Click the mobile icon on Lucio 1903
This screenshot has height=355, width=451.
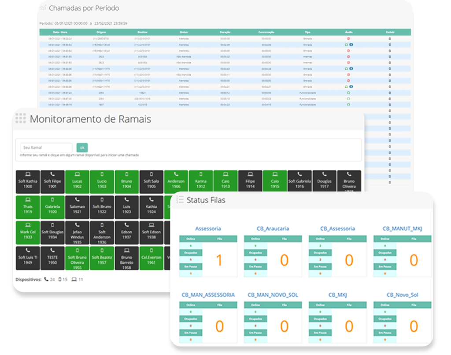pyautogui.click(x=102, y=175)
